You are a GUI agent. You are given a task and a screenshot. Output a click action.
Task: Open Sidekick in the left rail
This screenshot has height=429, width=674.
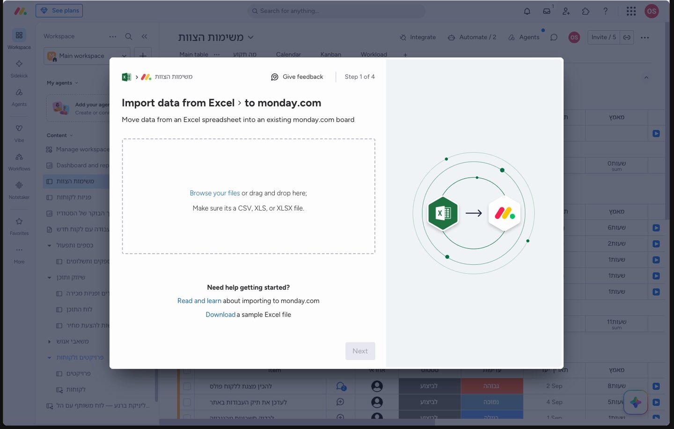click(x=19, y=68)
